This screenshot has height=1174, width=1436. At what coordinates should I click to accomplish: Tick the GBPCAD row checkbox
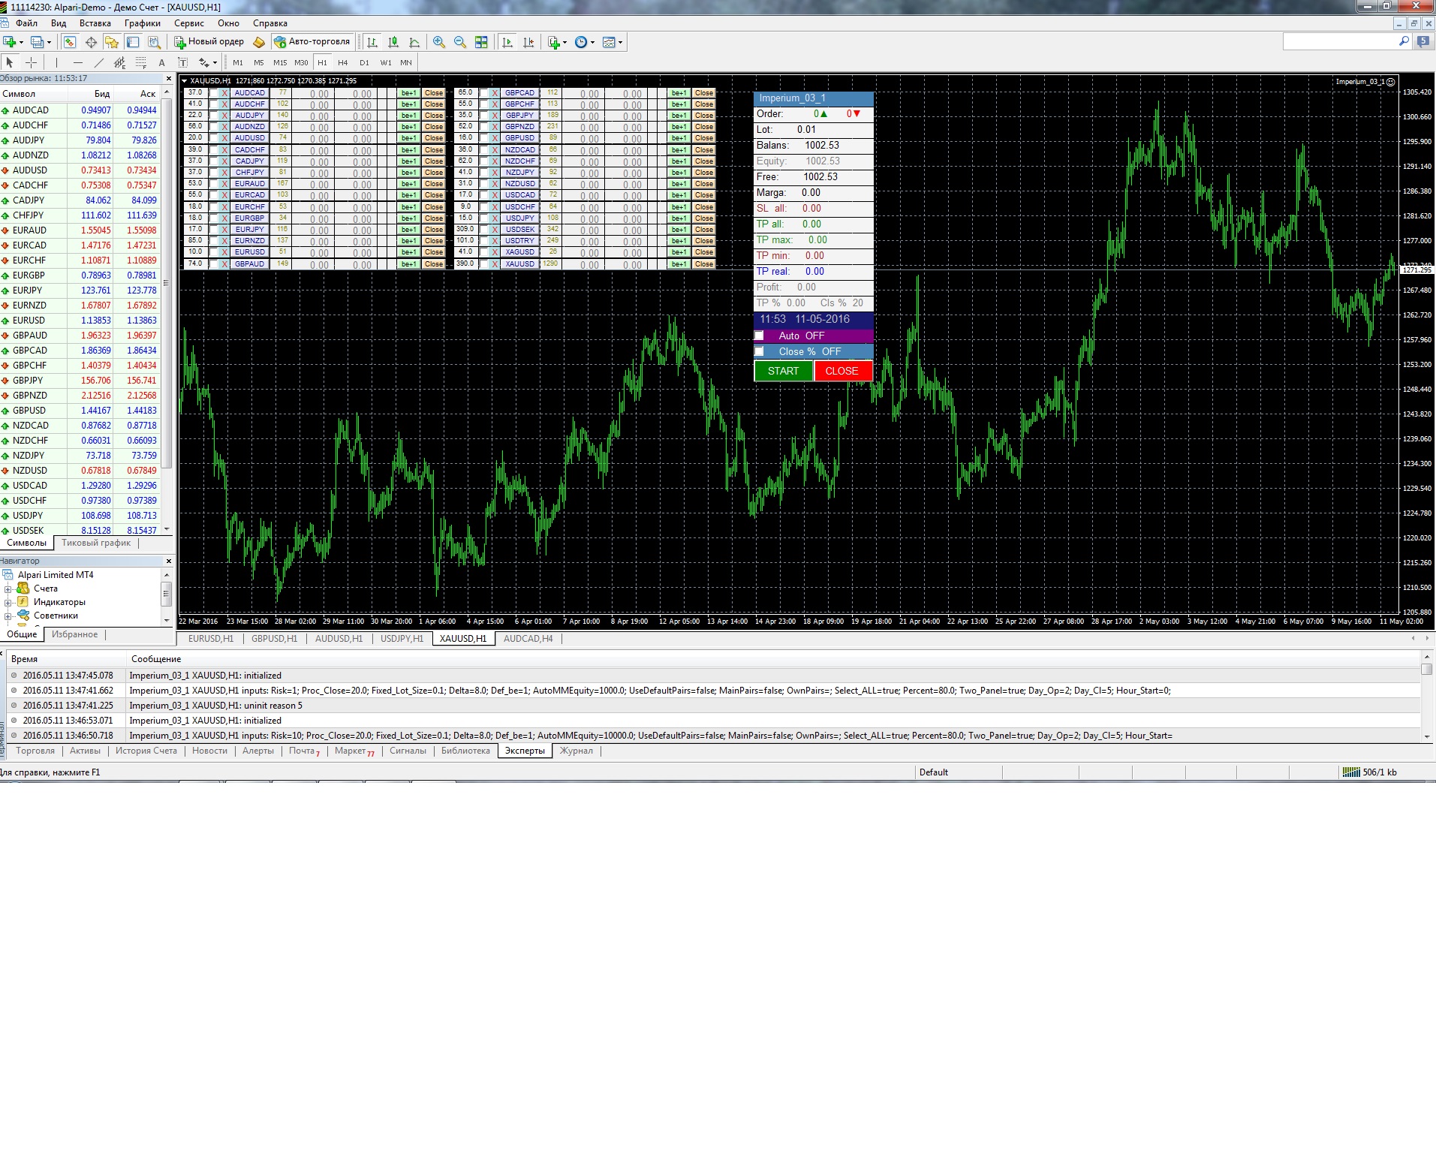tap(484, 93)
